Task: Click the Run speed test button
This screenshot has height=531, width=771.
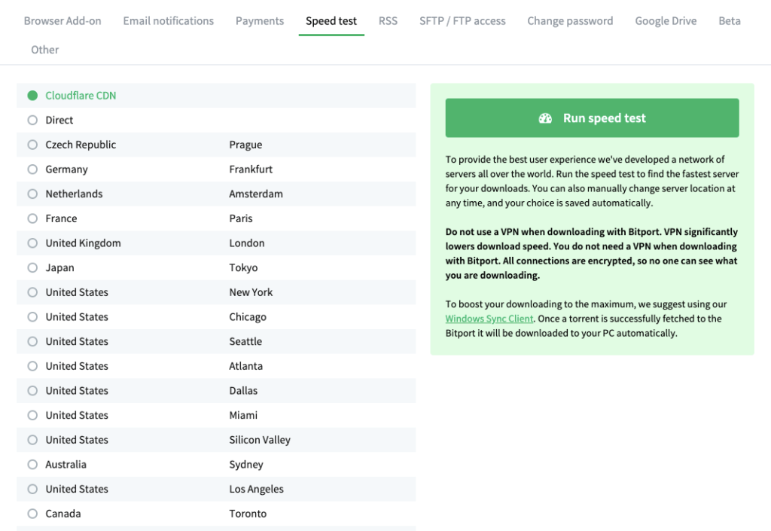Action: pos(592,118)
